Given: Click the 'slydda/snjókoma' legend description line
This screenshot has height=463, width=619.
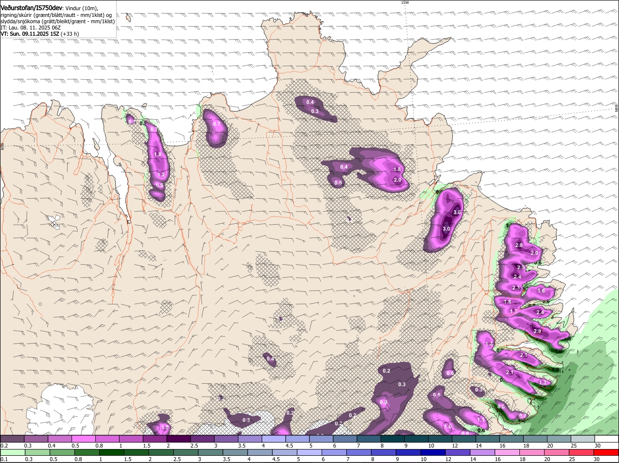Looking at the screenshot, I should [58, 21].
